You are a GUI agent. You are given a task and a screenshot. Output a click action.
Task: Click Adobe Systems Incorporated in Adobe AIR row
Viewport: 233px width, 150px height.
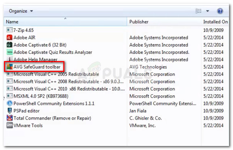tap(159, 38)
